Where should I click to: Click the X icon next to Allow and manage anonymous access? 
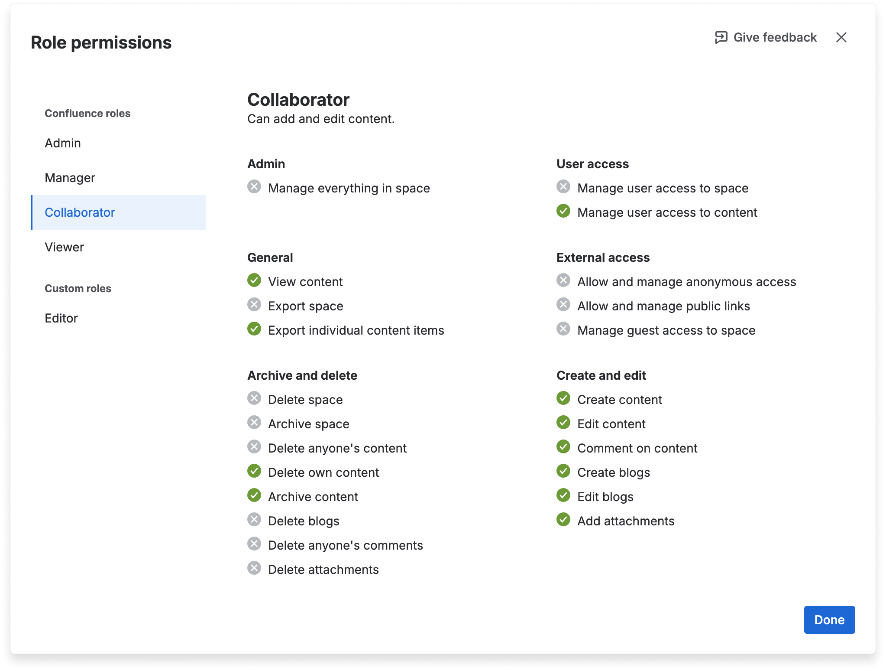point(563,280)
